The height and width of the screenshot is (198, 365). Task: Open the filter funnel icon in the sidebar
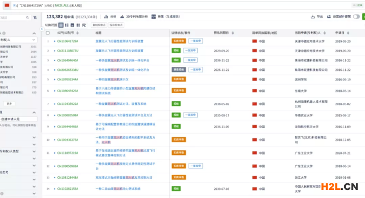[35, 18]
